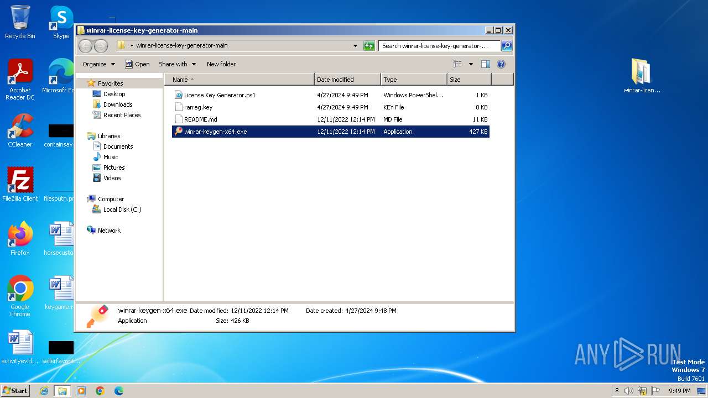
Task: Open Local Disk (C:) in navigation pane
Action: (x=117, y=210)
